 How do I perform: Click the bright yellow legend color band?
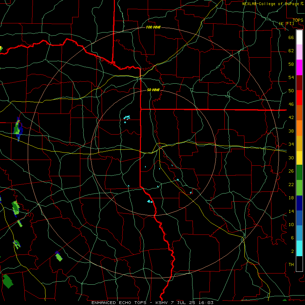[299, 158]
